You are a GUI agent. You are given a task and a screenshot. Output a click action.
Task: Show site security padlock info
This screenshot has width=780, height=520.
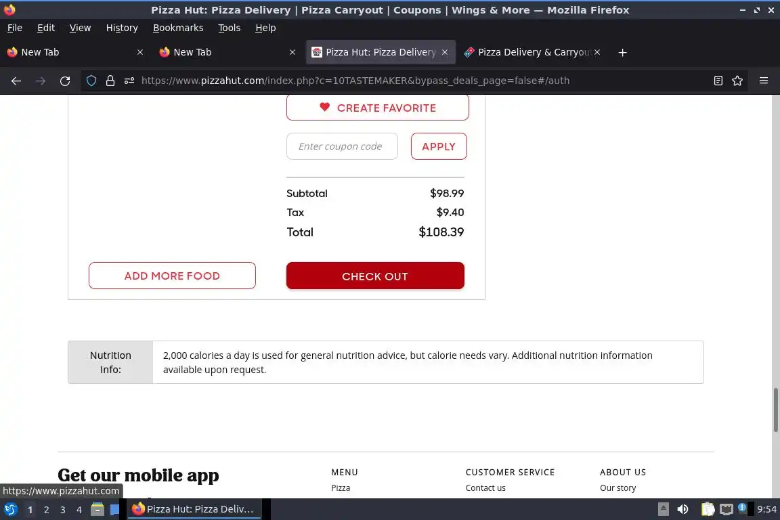coord(110,81)
